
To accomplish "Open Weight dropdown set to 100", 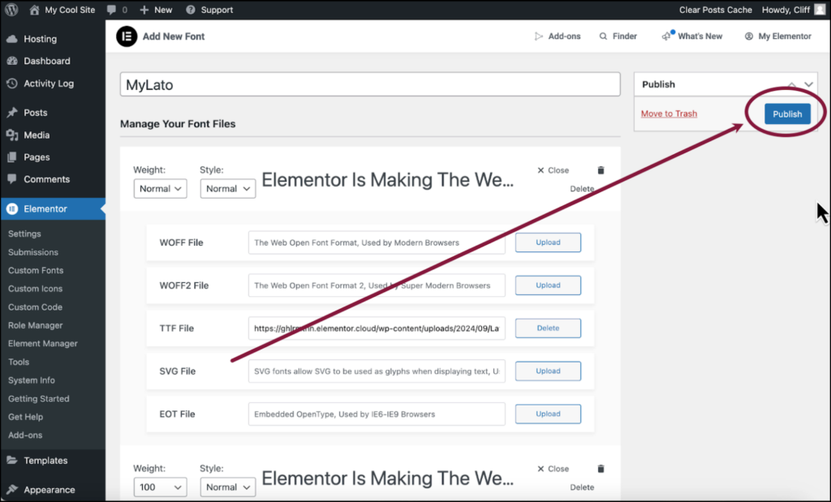I will [x=160, y=487].
